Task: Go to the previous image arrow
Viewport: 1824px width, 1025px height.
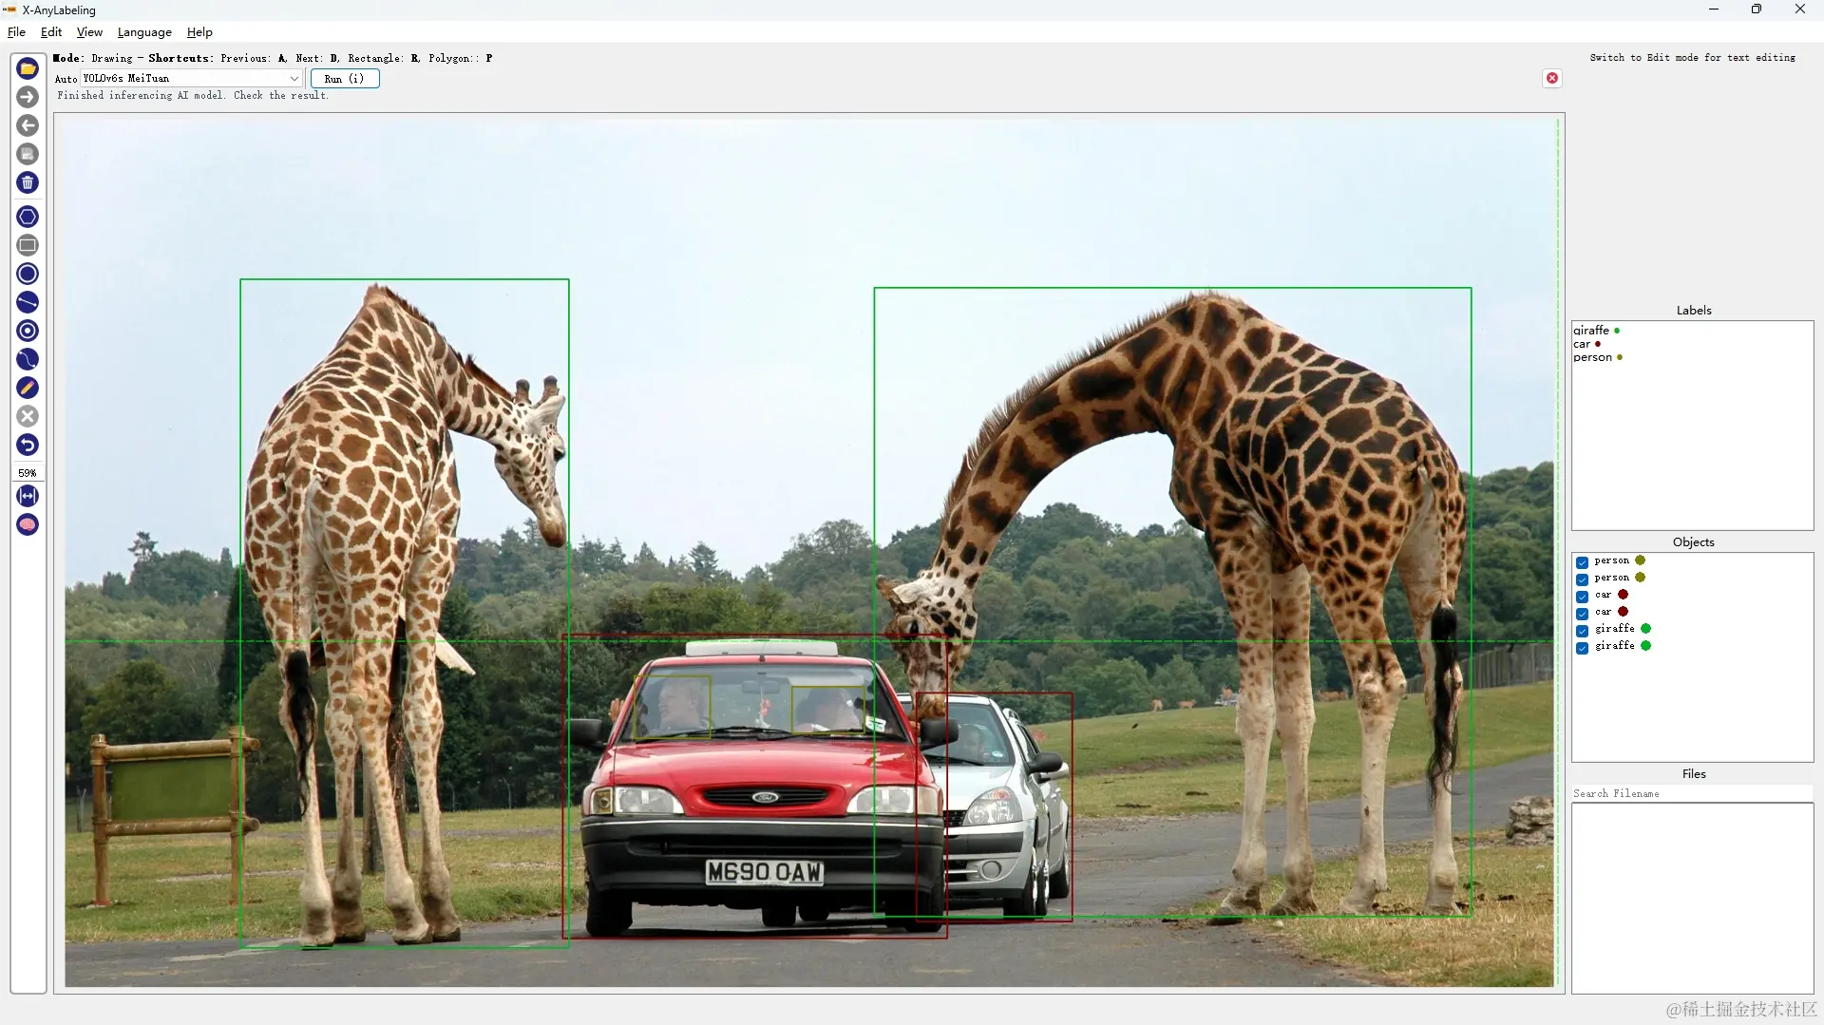Action: point(28,125)
